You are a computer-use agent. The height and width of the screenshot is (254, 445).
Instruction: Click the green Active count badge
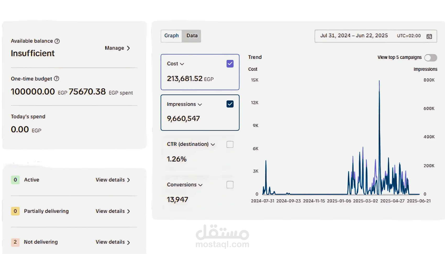[15, 180]
